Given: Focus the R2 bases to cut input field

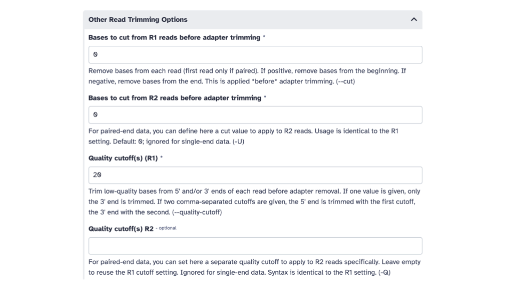Looking at the screenshot, I should point(255,115).
